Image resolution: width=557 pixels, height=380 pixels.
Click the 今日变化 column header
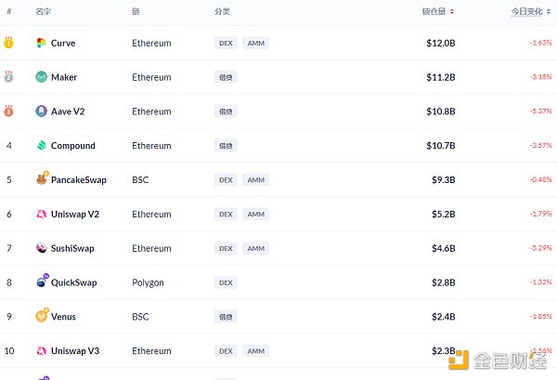(x=526, y=12)
